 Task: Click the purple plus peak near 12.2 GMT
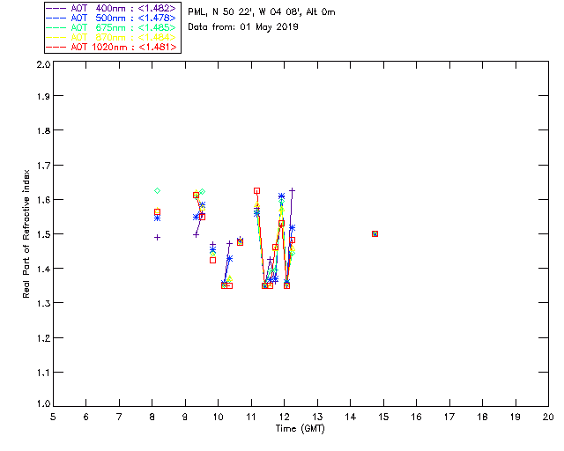click(292, 190)
